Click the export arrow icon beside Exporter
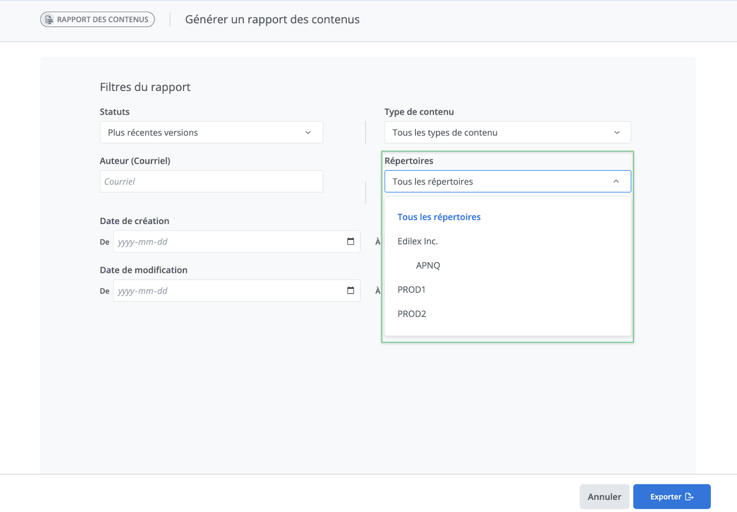The image size is (737, 512). click(690, 497)
